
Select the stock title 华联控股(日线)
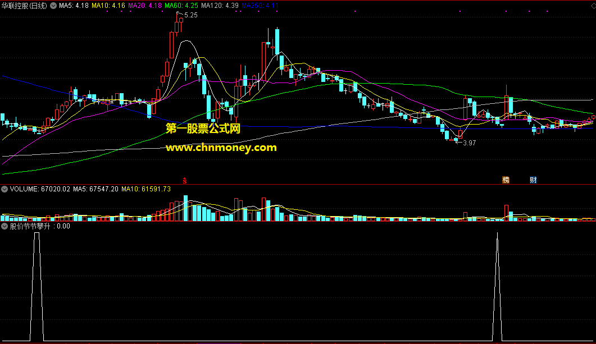point(24,6)
